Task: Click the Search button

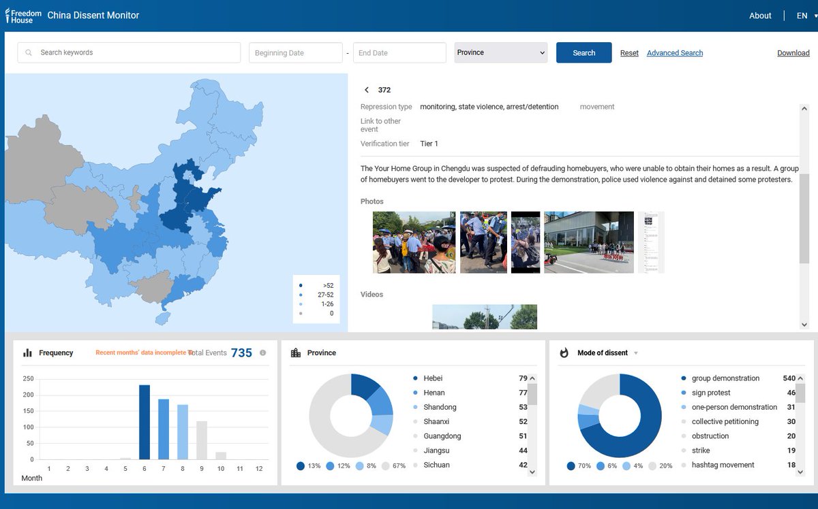Action: tap(584, 52)
